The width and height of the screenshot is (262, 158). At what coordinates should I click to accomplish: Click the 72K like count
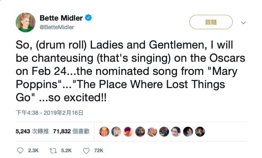pyautogui.click(x=99, y=151)
